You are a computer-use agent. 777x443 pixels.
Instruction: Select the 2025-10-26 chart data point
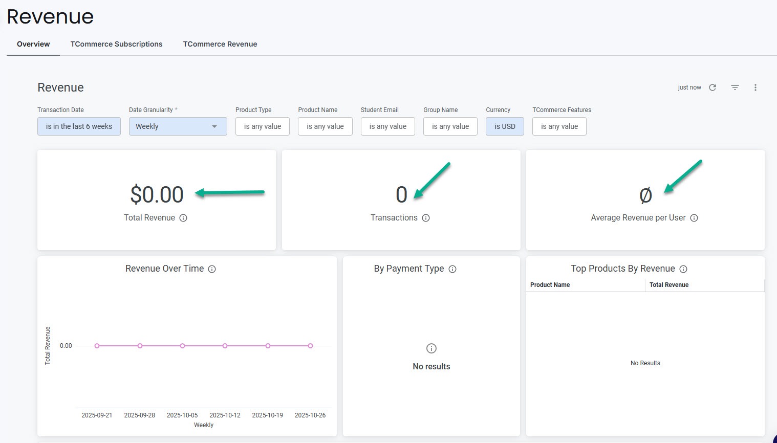point(310,346)
